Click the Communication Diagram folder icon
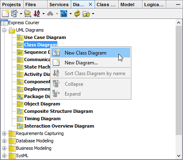 tap(20, 59)
